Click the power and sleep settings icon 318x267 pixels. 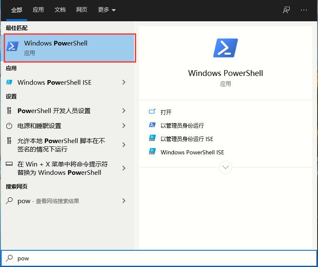click(x=10, y=126)
